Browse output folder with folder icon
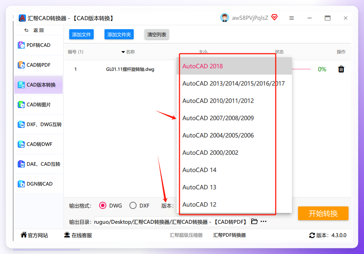 [254, 221]
